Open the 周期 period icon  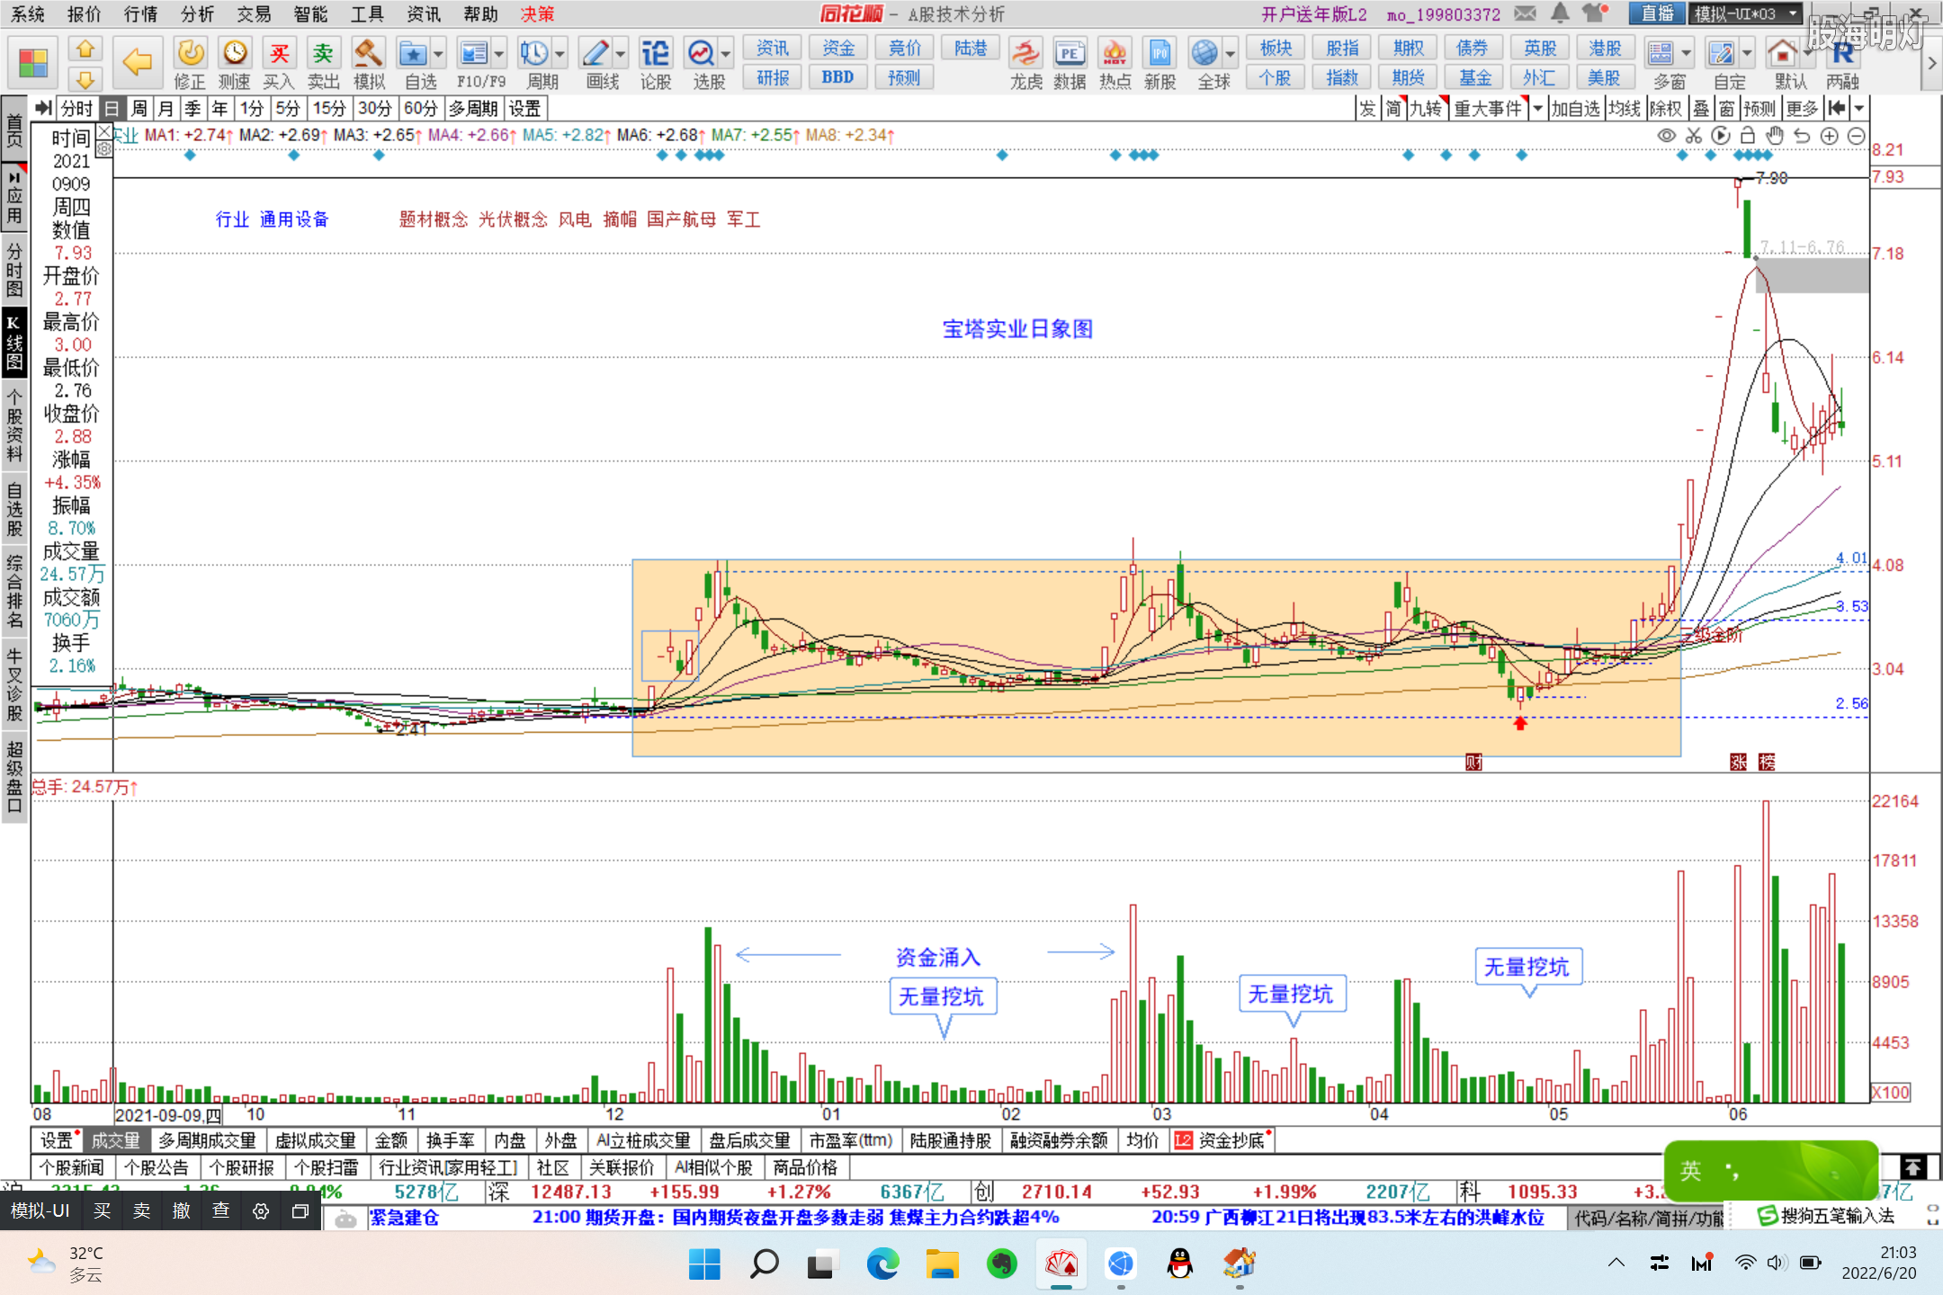(534, 54)
